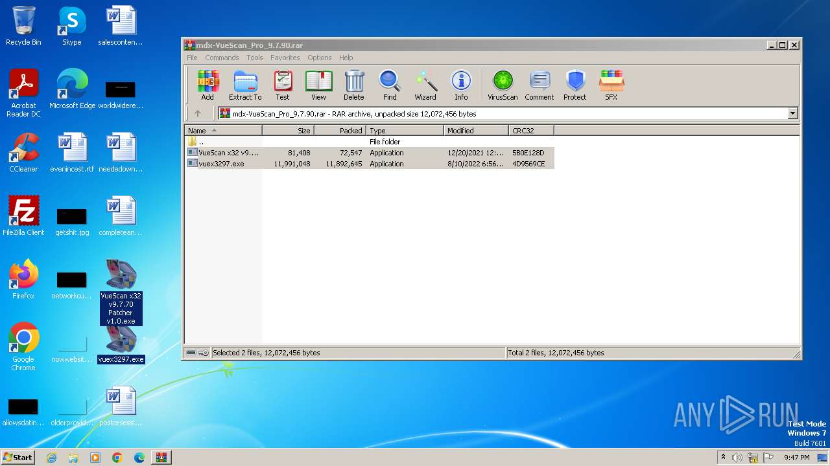Click evenincest.rtf desktop document
This screenshot has height=466, width=830.
(72, 153)
